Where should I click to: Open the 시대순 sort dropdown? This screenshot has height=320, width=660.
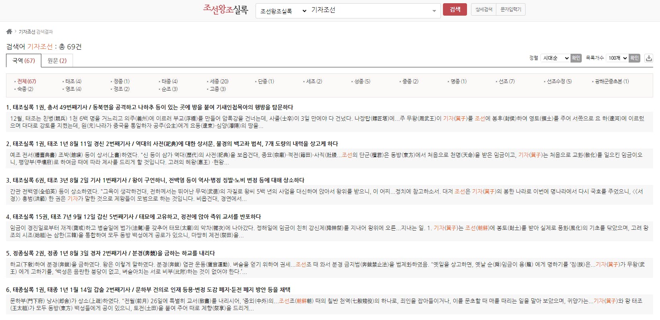[x=556, y=58]
